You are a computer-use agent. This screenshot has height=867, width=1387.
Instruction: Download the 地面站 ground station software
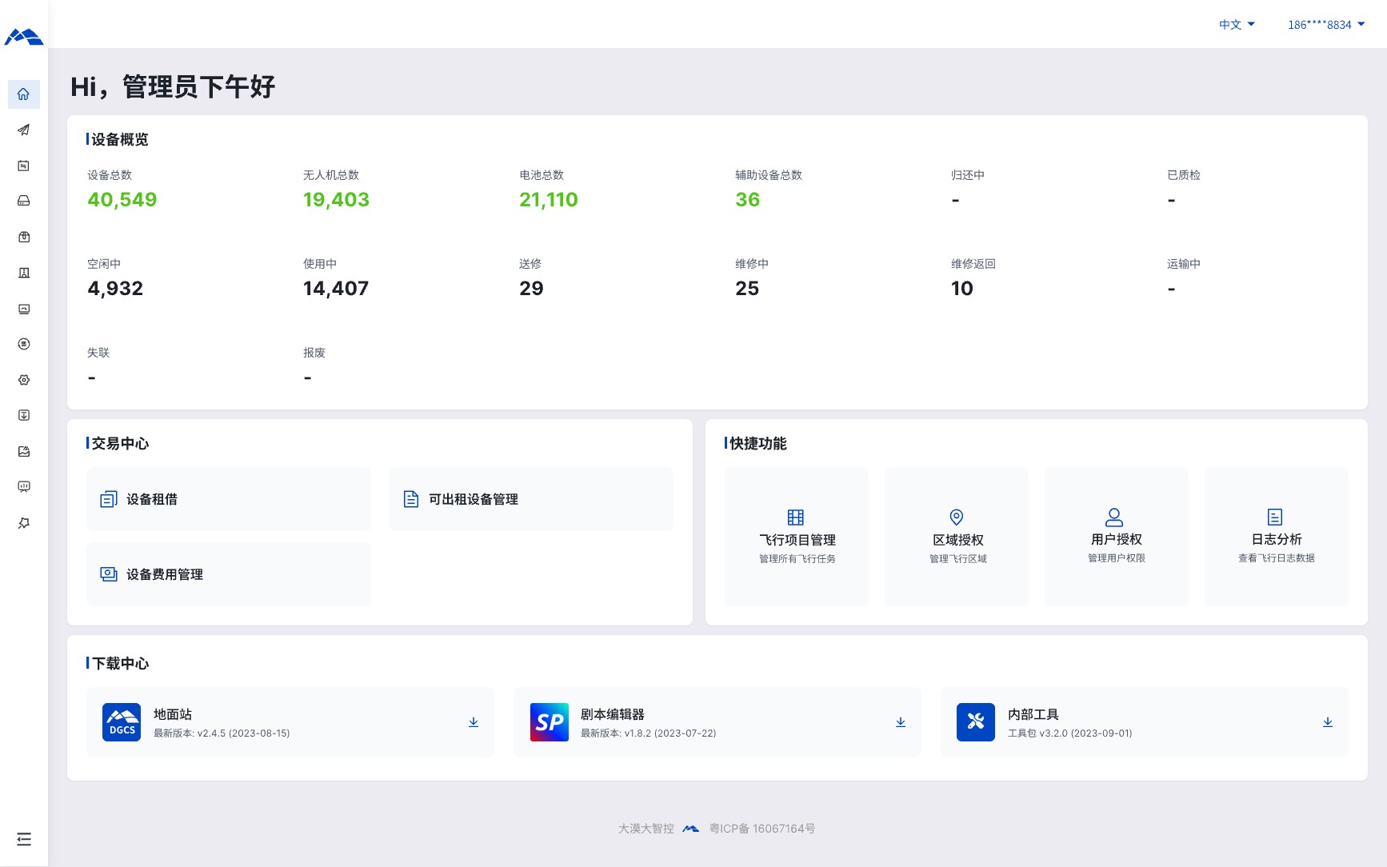474,722
